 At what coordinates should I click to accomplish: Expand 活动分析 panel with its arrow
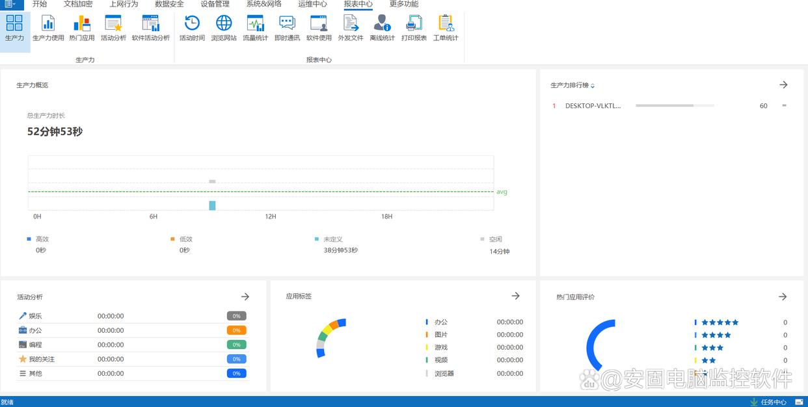coord(245,296)
